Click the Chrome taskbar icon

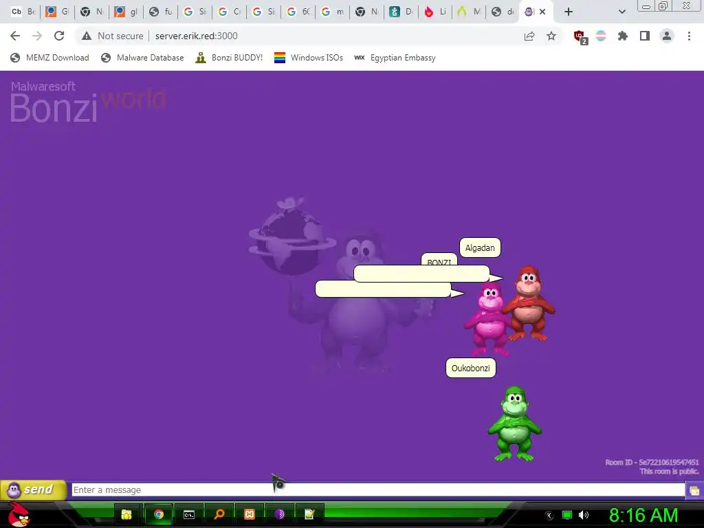pos(159,514)
